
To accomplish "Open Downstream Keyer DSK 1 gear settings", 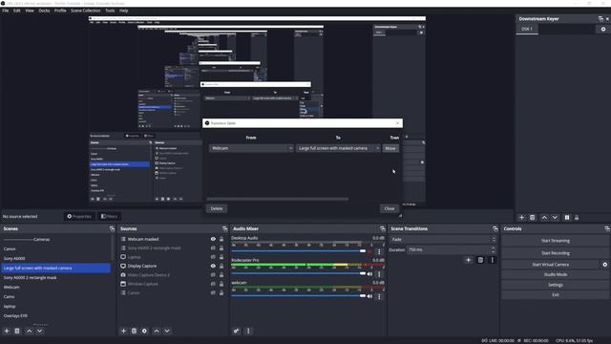I will [x=603, y=29].
